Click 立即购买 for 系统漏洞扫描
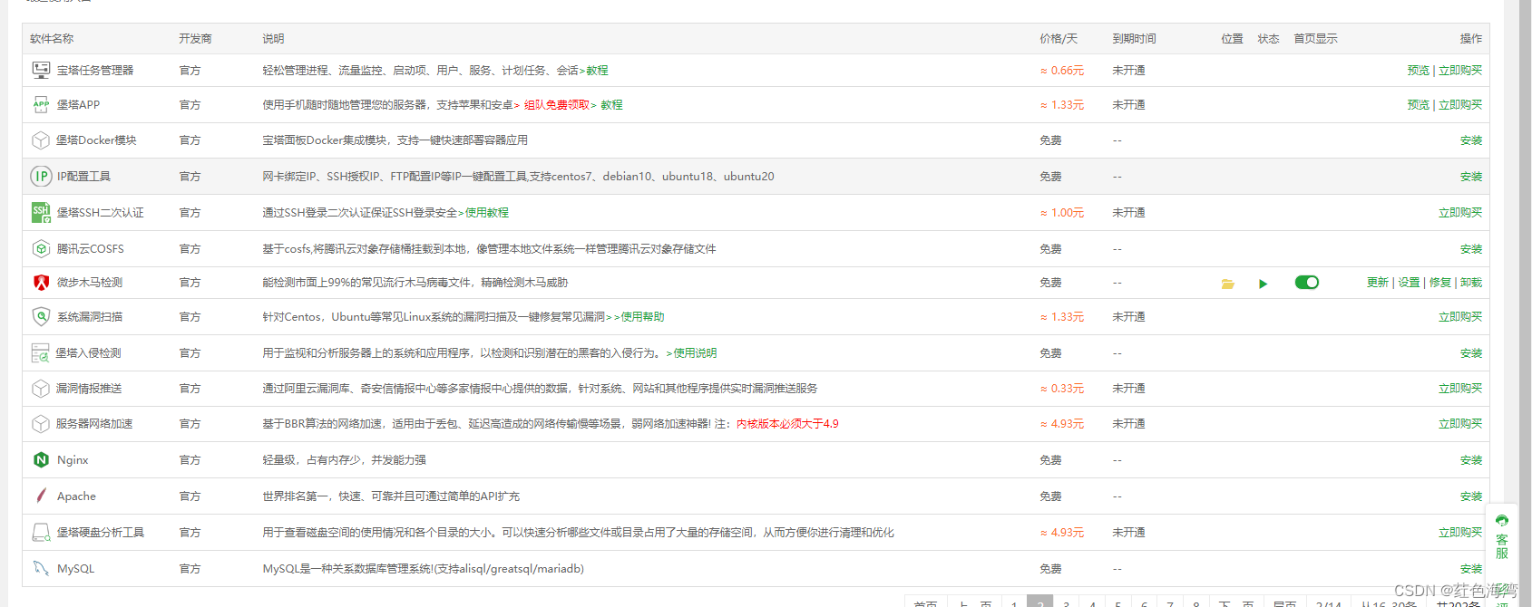 coord(1460,317)
